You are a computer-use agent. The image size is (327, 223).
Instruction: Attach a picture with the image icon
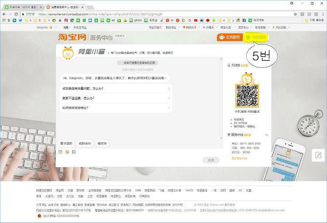pyautogui.click(x=74, y=152)
